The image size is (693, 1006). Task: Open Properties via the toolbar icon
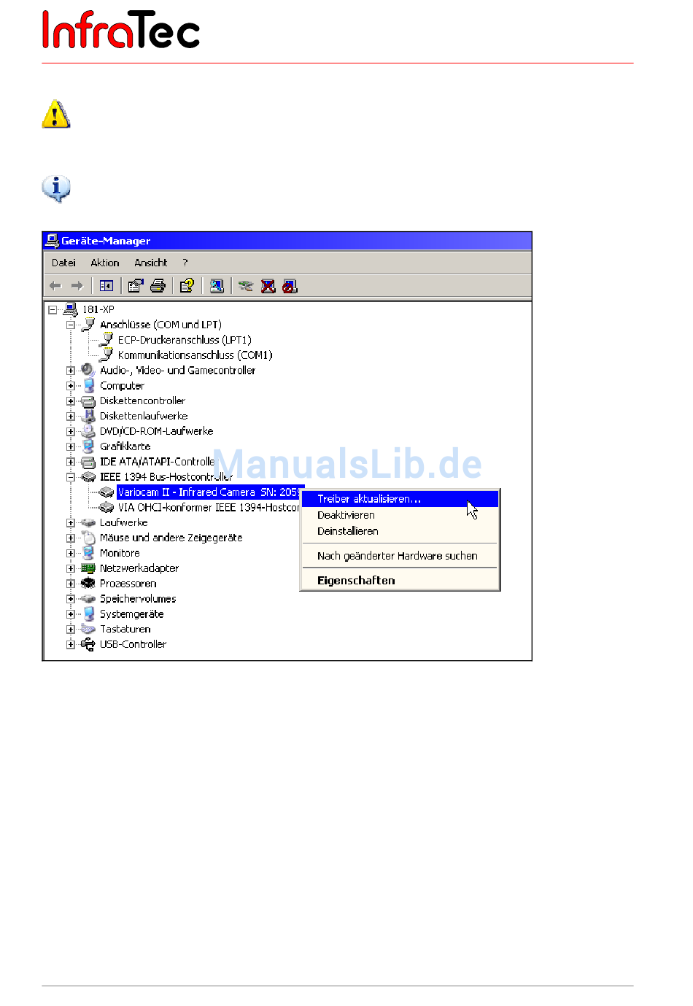pyautogui.click(x=136, y=286)
